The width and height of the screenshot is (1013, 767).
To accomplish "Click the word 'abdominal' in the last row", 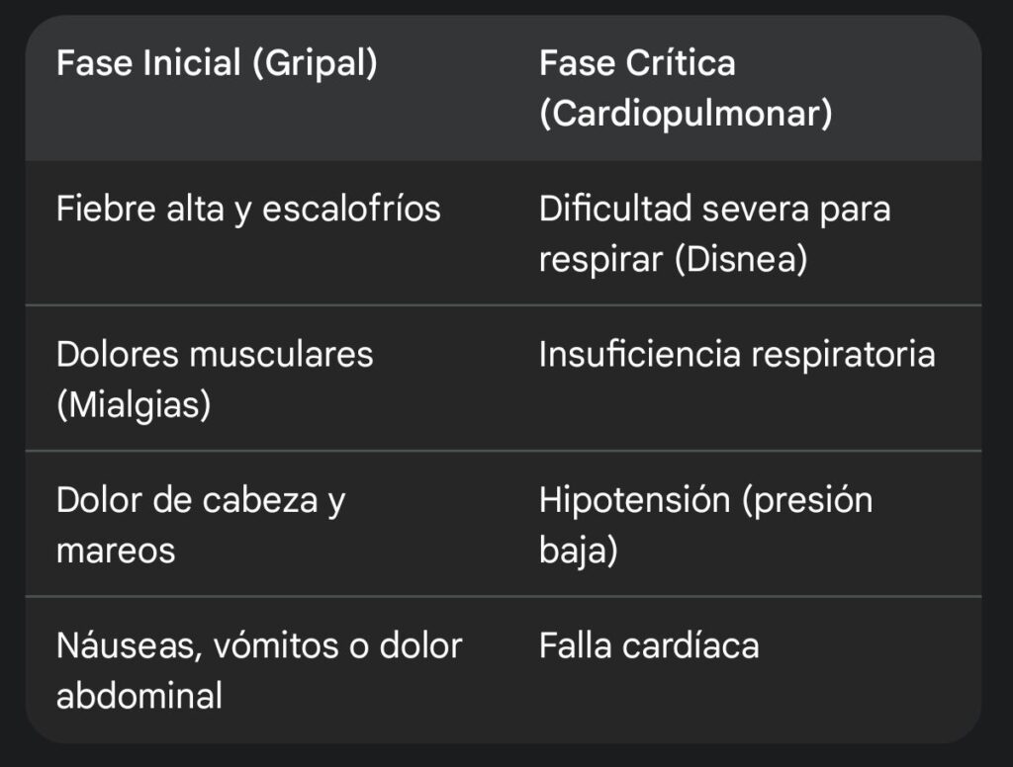I will (x=139, y=696).
